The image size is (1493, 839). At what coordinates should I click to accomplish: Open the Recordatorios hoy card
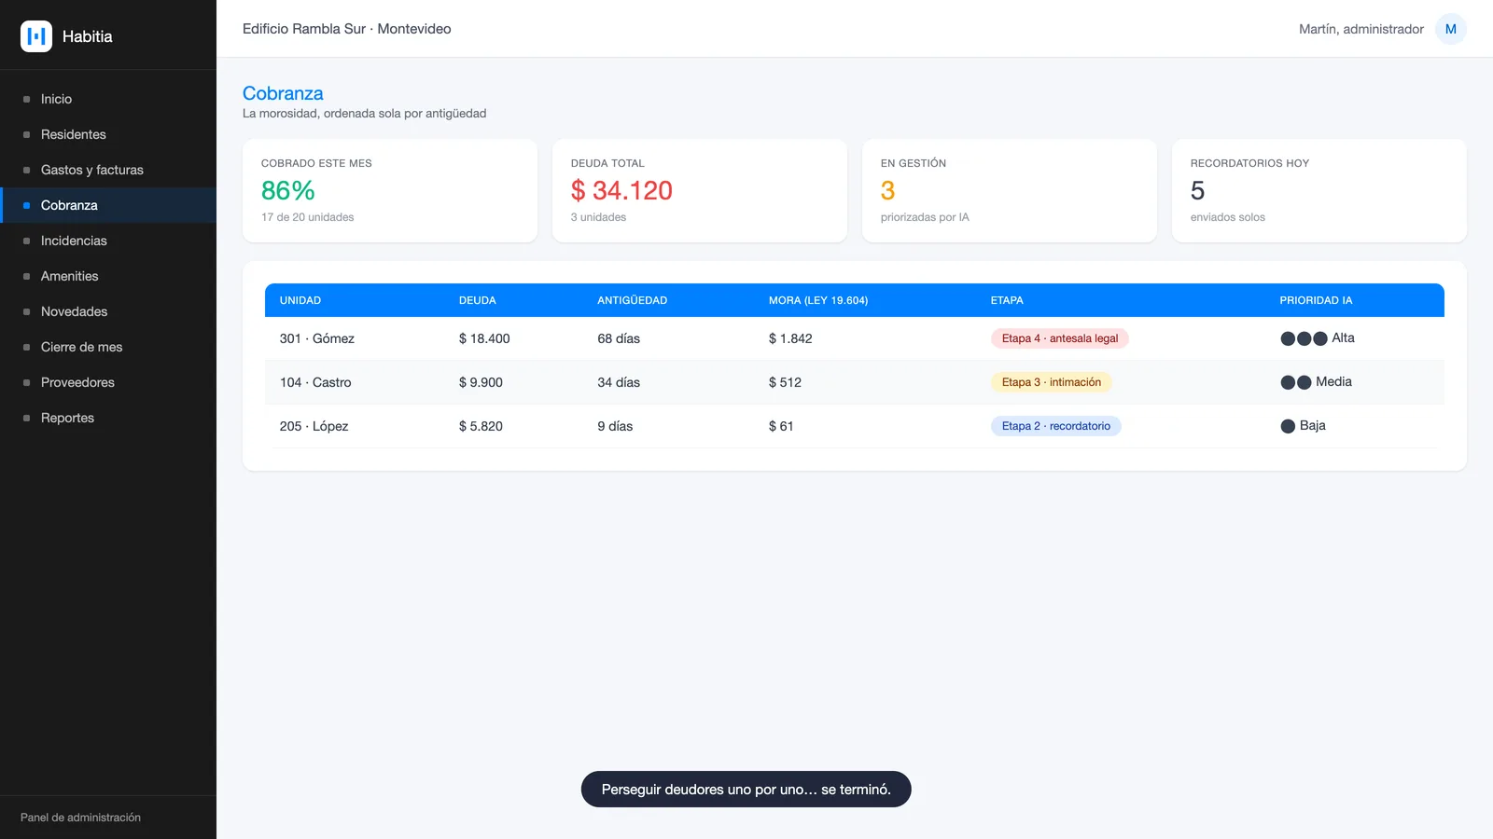coord(1319,191)
